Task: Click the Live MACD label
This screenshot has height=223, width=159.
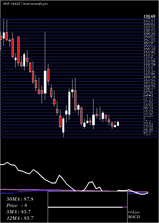Action: (134, 215)
